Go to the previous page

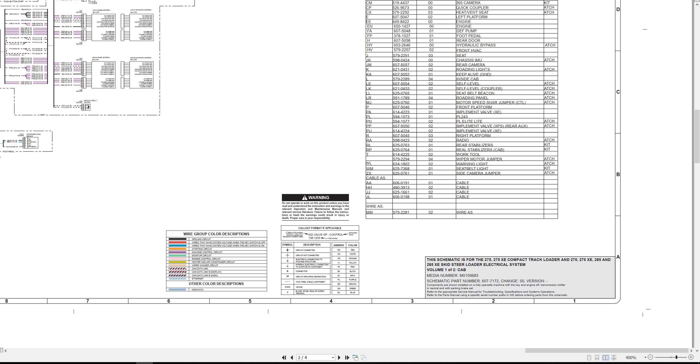click(x=292, y=357)
